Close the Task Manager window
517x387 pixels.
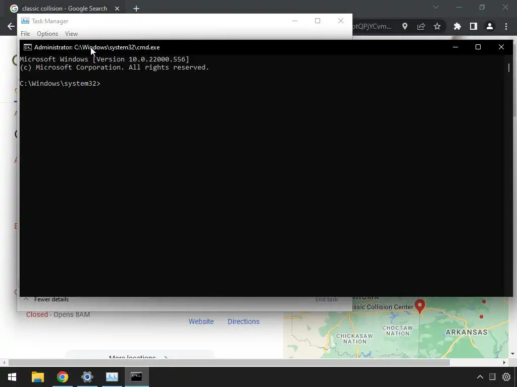341,21
